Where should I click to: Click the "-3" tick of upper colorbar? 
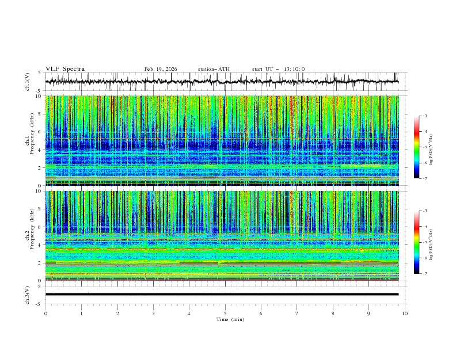(x=425, y=116)
